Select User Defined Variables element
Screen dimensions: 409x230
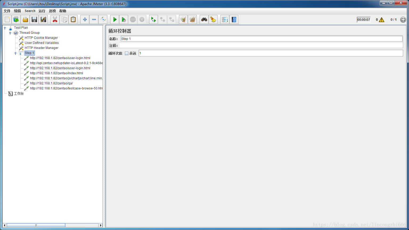pyautogui.click(x=42, y=43)
